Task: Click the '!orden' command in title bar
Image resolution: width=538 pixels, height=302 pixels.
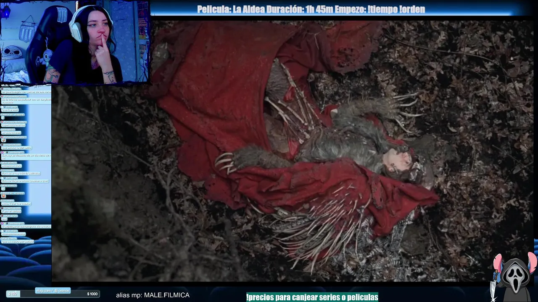Action: (x=413, y=10)
